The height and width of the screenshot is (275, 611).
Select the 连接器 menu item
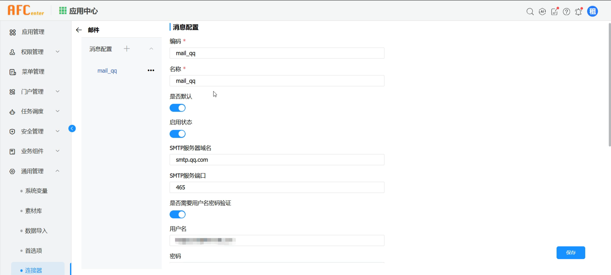[33, 270]
